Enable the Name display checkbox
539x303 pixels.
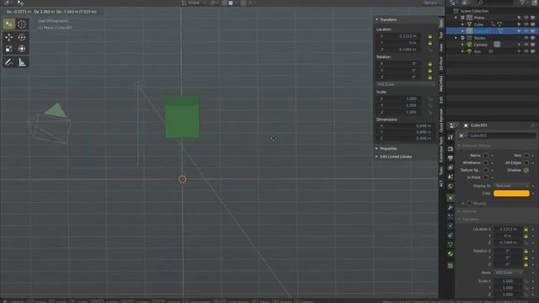485,155
